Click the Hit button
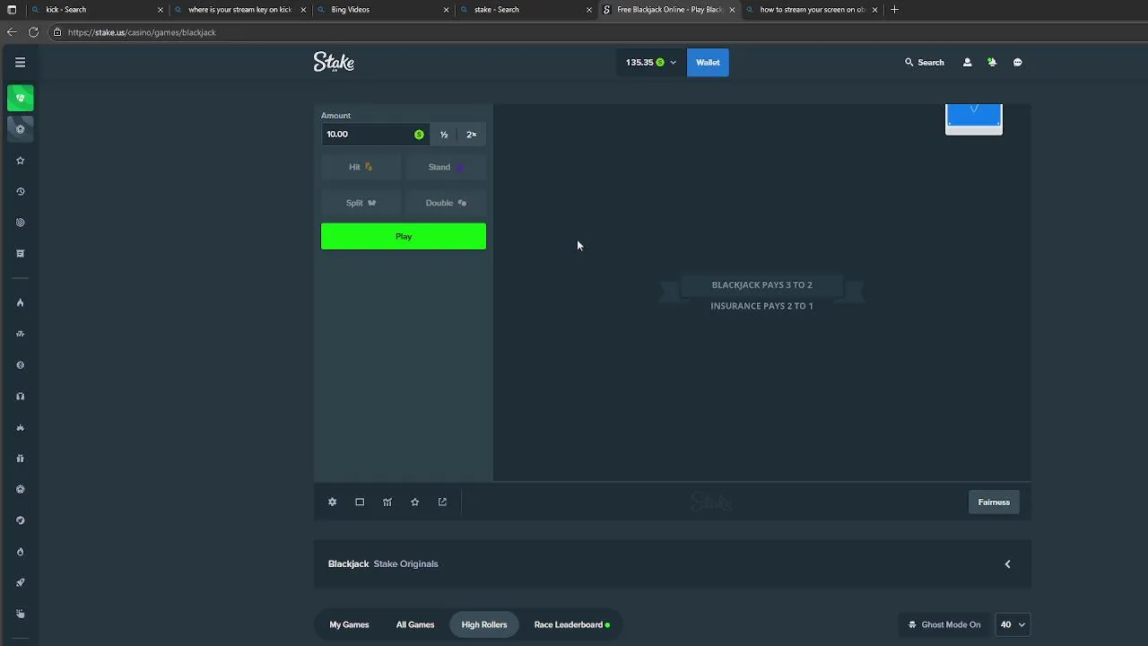Screen dimensions: 1148x646 361,167
